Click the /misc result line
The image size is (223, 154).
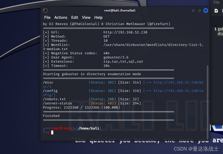123,85
